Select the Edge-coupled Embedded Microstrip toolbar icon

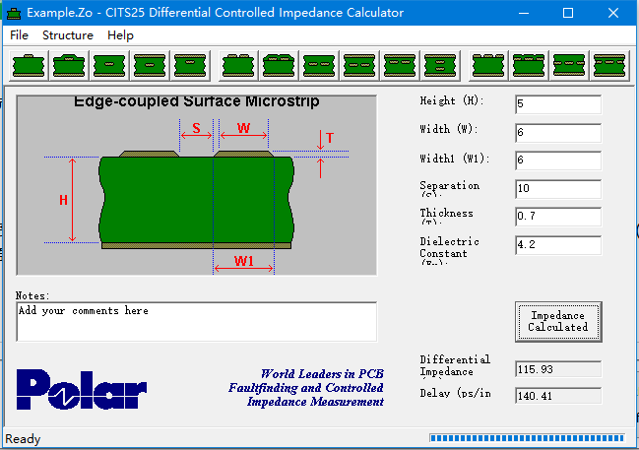coord(319,66)
